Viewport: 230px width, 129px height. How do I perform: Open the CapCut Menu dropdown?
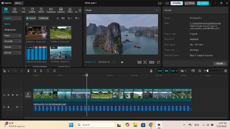click(19, 3)
